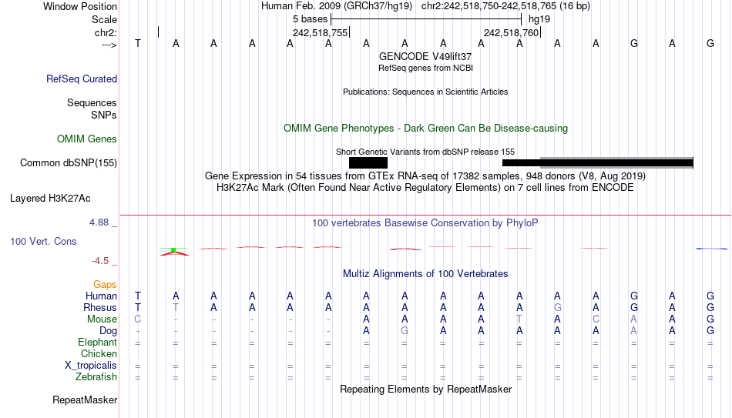This screenshot has height=418, width=732.
Task: Click the H3K27Ac Mark ENCODE title
Action: tap(425, 188)
